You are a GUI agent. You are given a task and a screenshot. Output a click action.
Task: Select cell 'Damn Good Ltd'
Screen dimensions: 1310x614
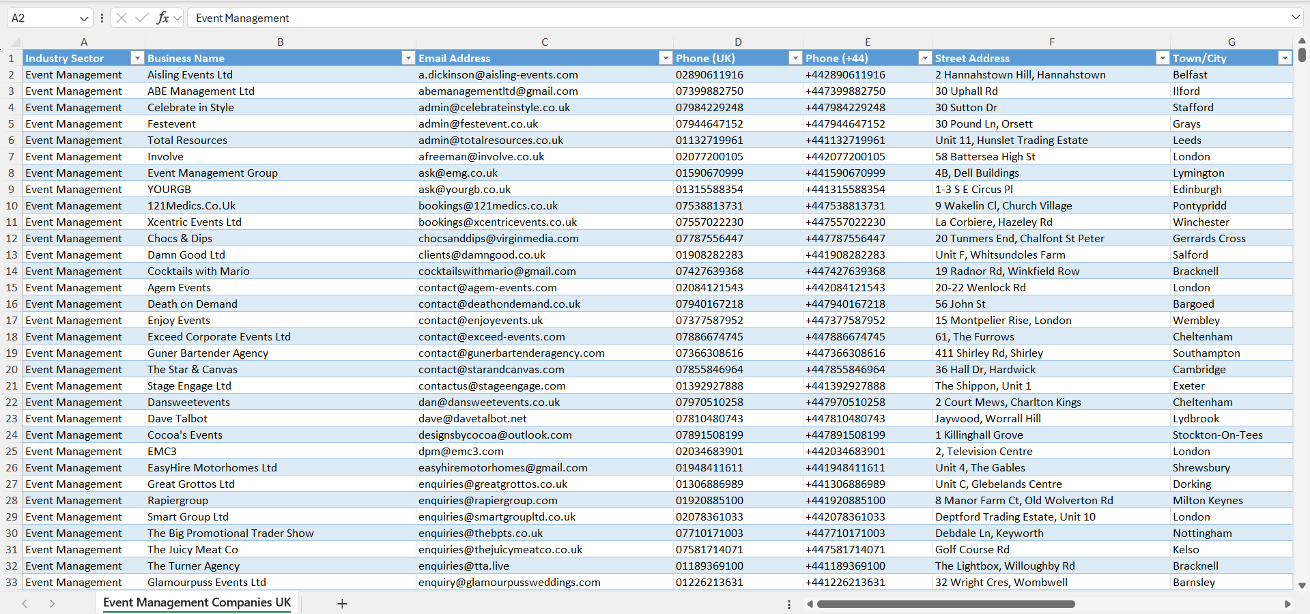280,254
